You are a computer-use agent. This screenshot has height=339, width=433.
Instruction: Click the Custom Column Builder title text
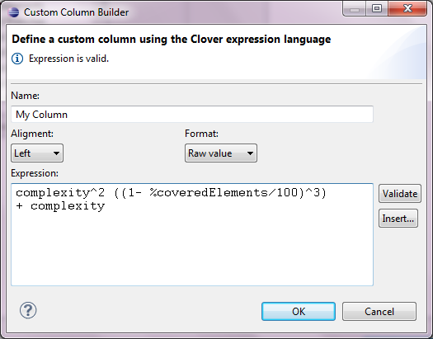click(76, 12)
